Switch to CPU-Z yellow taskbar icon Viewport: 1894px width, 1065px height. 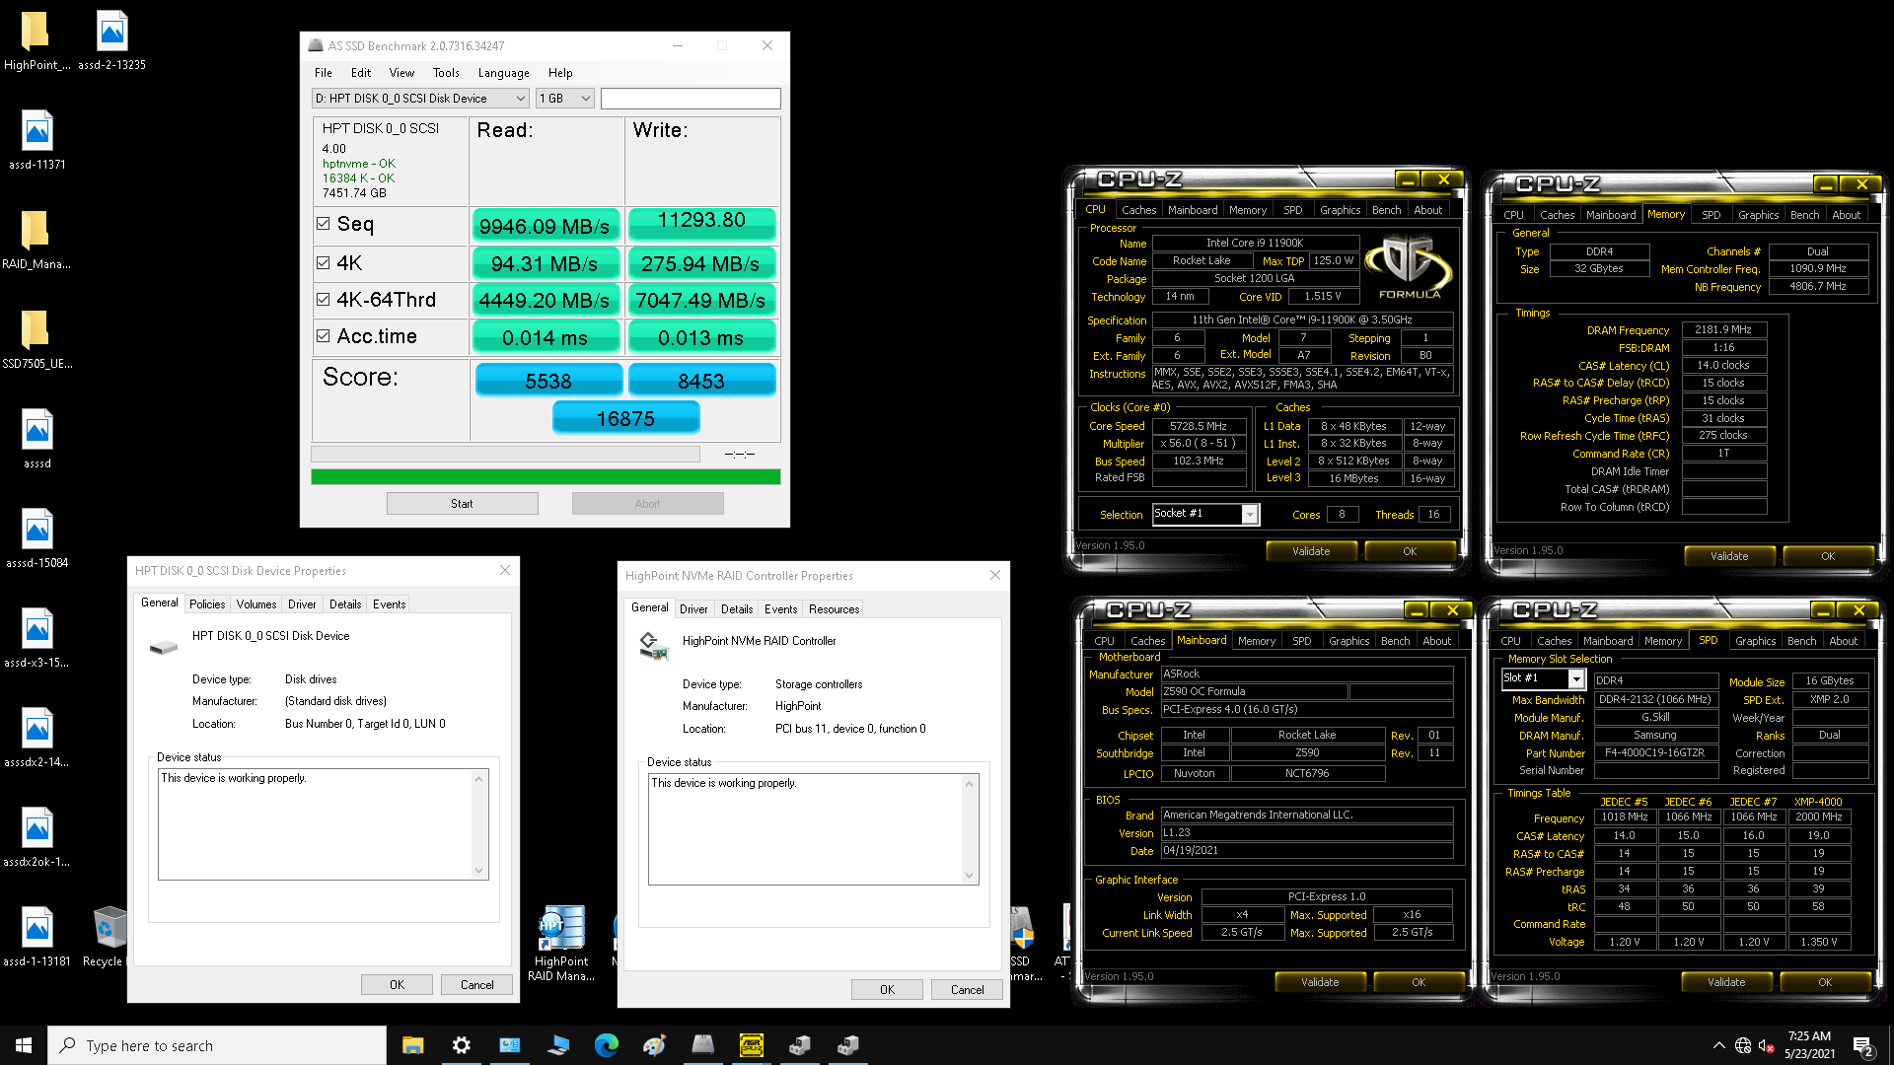751,1045
